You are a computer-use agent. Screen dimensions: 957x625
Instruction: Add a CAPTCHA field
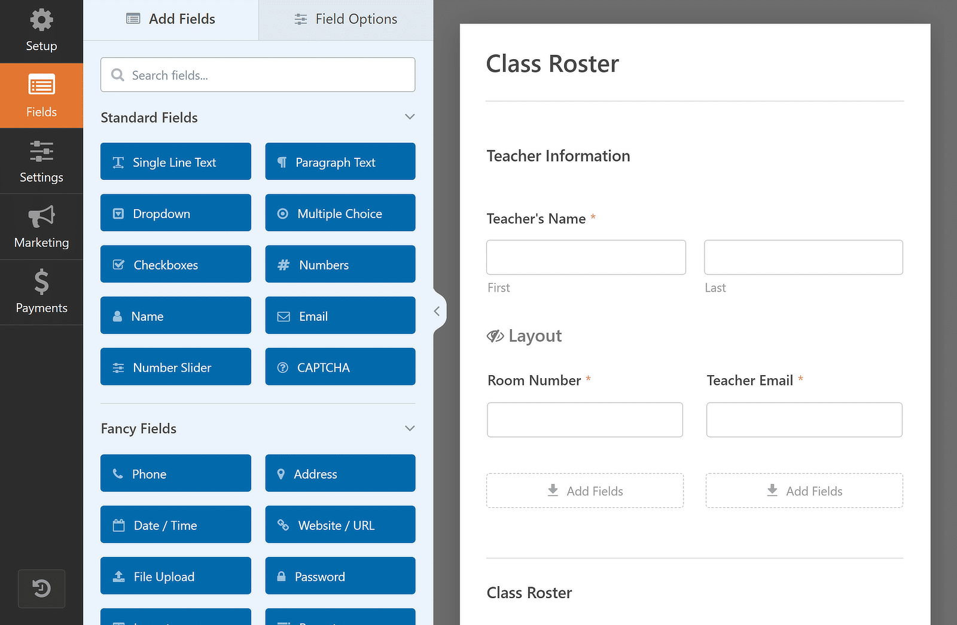340,366
